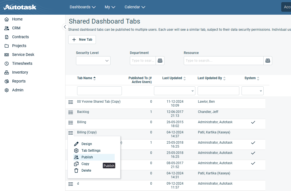
Task: Select Publish from the context menu
Action: tap(87, 157)
